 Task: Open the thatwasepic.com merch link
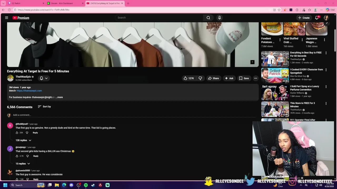pyautogui.click(x=29, y=91)
